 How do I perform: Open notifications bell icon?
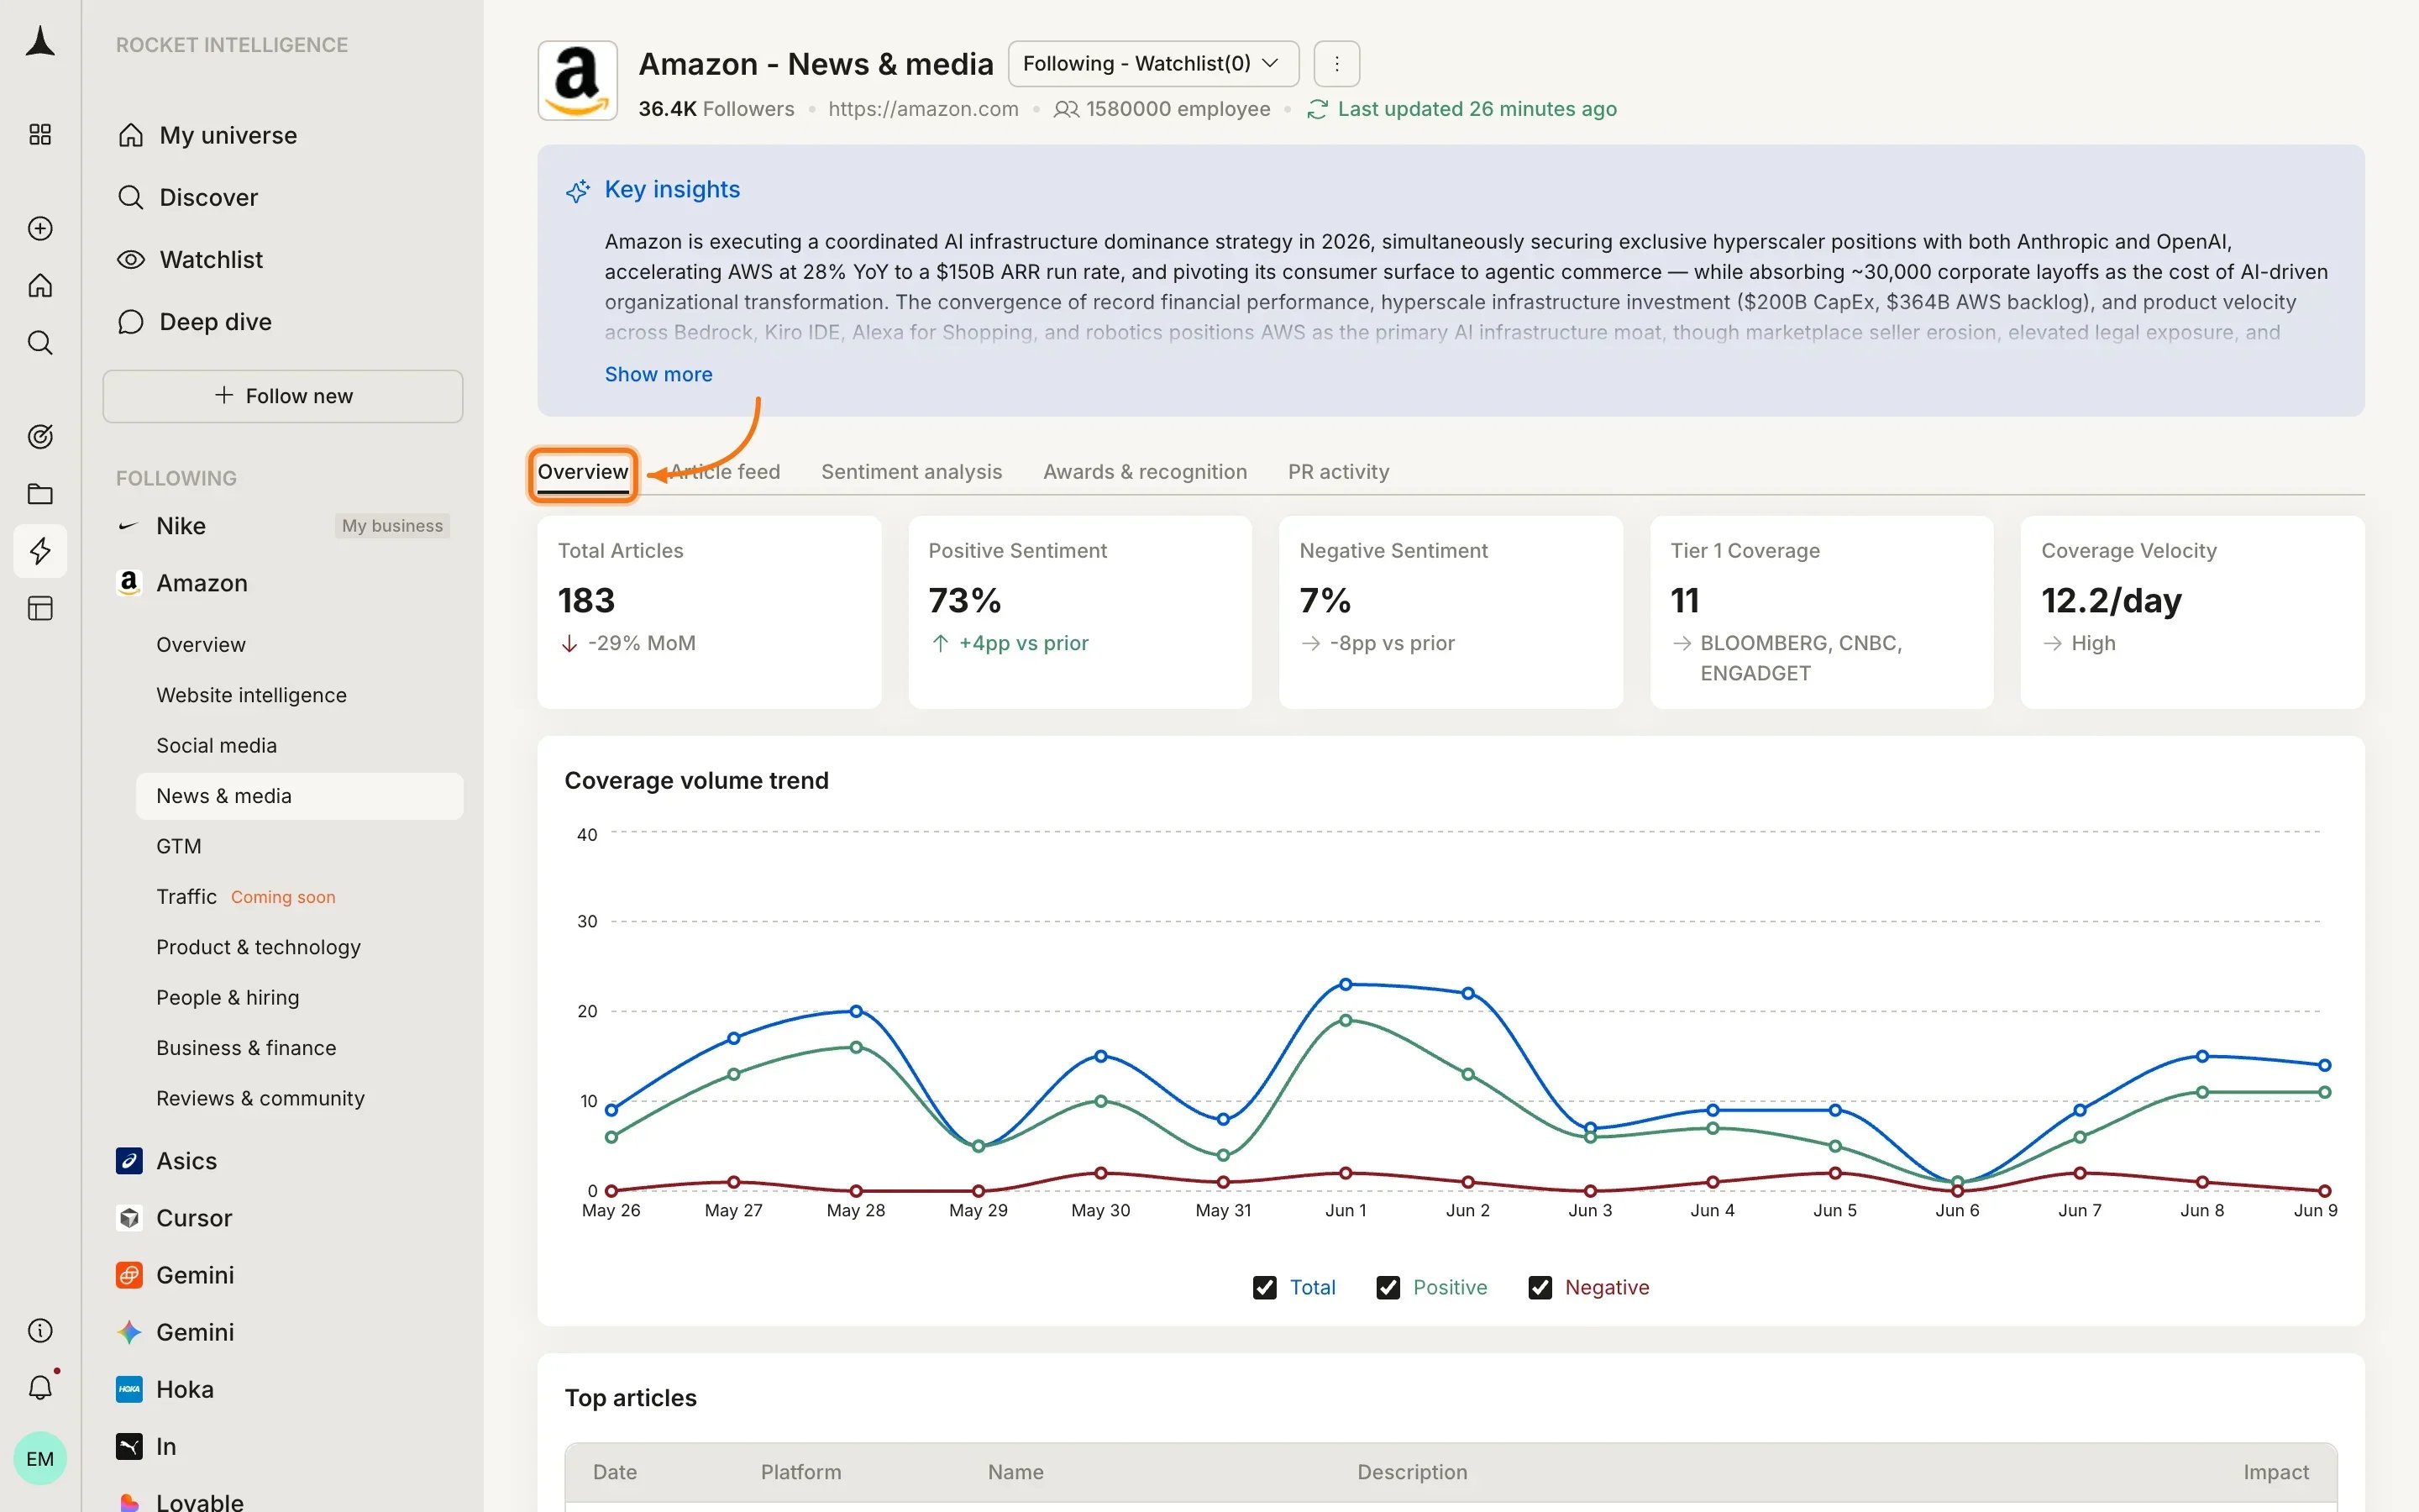click(40, 1388)
